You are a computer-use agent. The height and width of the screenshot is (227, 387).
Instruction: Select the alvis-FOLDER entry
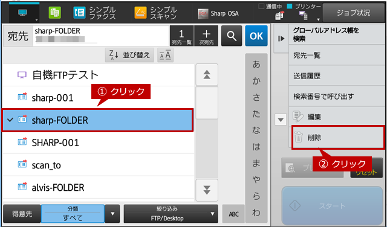[98, 188]
